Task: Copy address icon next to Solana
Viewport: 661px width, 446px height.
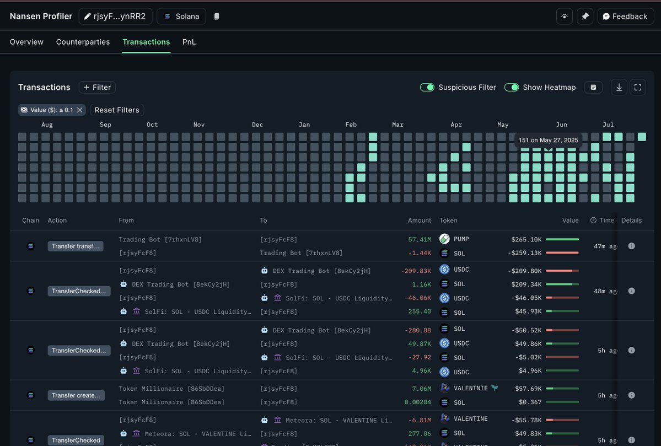Action: [x=216, y=17]
